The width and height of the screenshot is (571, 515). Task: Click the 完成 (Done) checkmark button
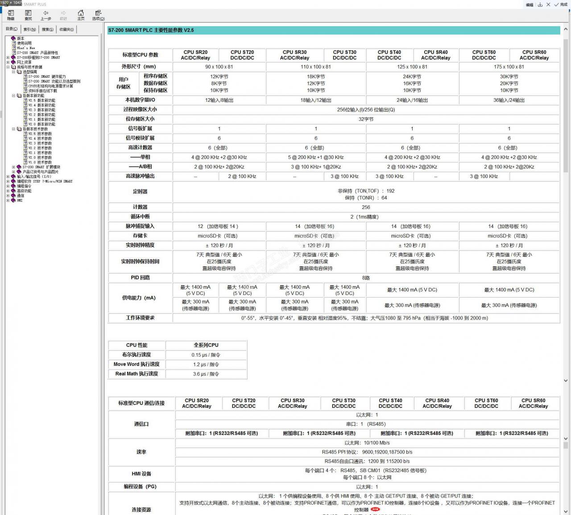561,4
